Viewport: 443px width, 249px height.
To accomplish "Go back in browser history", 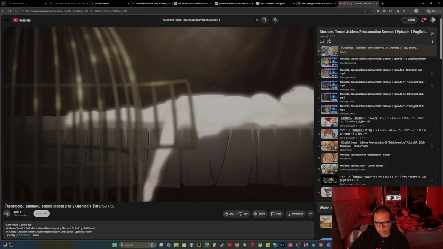I will tap(3, 11).
